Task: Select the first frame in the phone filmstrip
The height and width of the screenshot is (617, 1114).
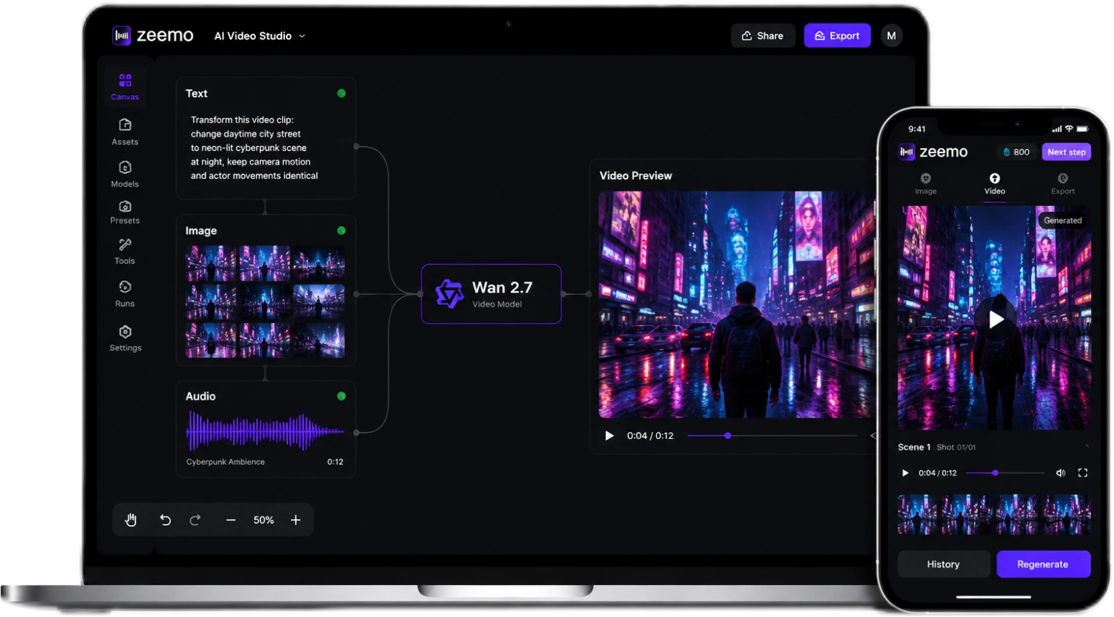Action: click(x=918, y=514)
